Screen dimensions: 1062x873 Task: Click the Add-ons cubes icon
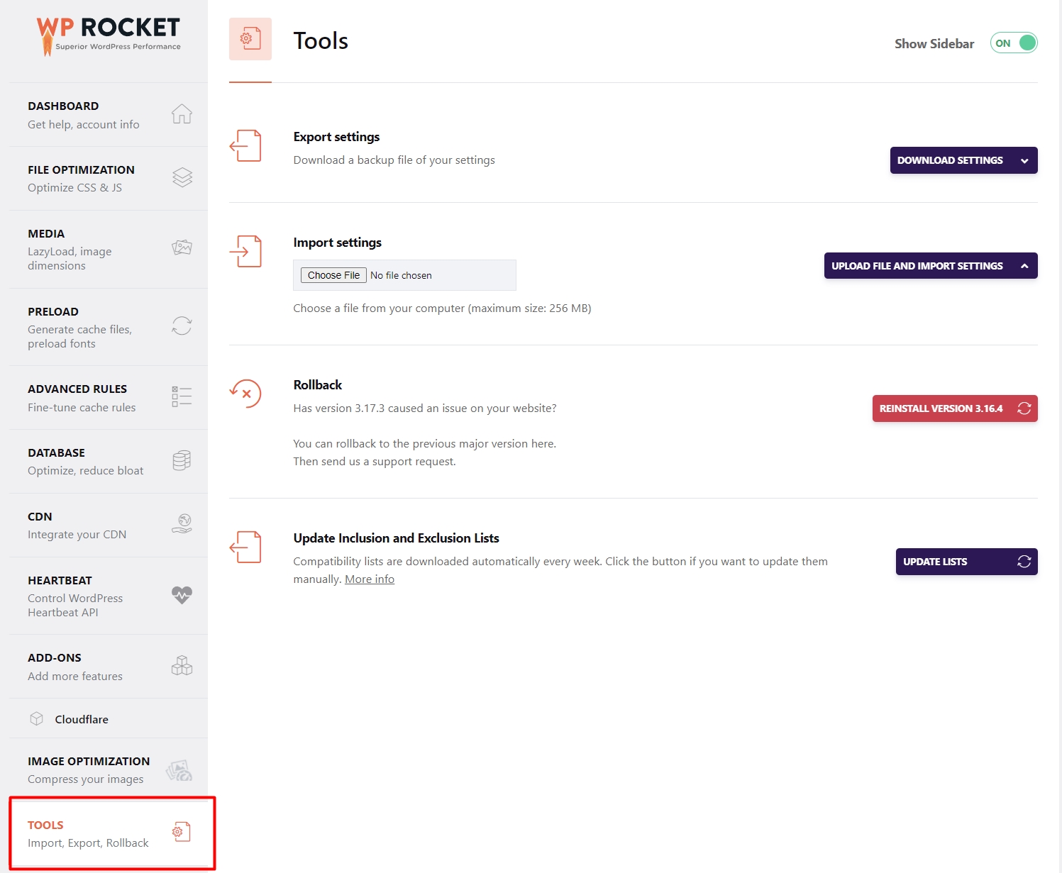182,665
